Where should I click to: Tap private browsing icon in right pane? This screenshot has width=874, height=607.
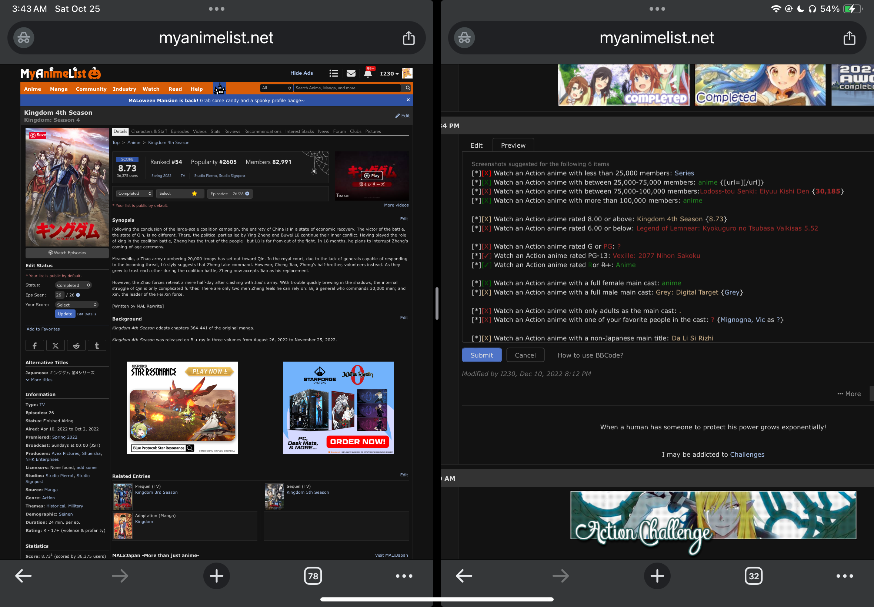pyautogui.click(x=464, y=38)
